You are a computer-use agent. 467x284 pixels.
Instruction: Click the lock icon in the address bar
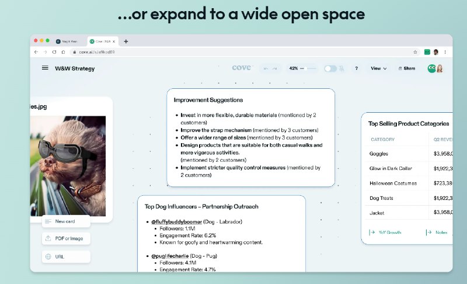click(75, 52)
